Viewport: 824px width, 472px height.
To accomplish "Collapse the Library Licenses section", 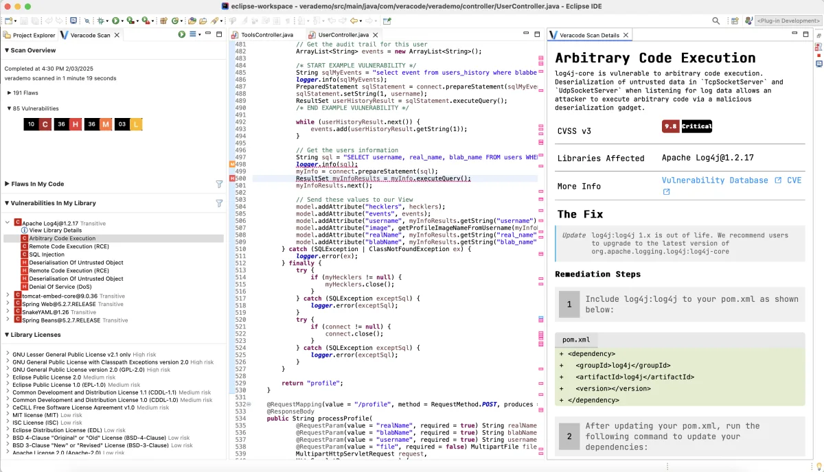I will [x=6, y=335].
